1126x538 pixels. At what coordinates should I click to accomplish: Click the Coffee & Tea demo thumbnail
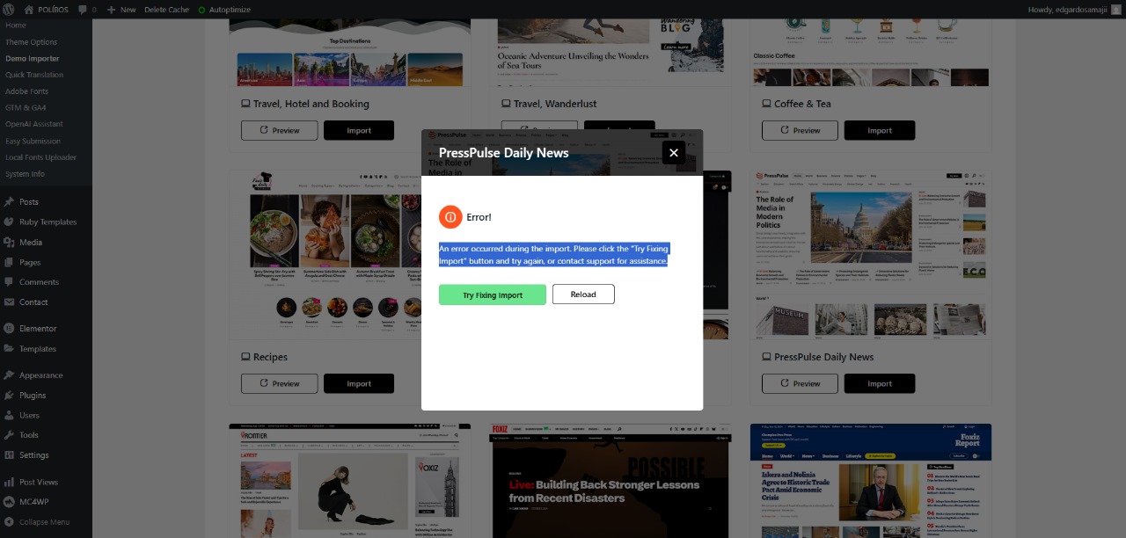pyautogui.click(x=871, y=53)
